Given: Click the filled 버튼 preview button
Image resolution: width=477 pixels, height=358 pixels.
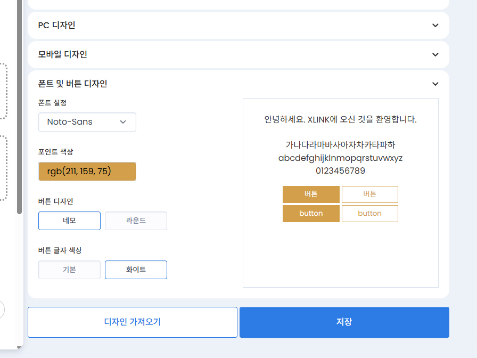Looking at the screenshot, I should pos(311,194).
